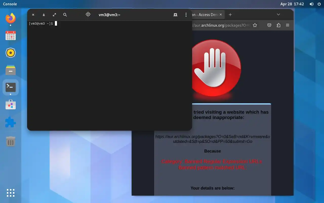Click the volume icon in top bar
Viewport: 324px width, 203px height.
click(312, 4)
